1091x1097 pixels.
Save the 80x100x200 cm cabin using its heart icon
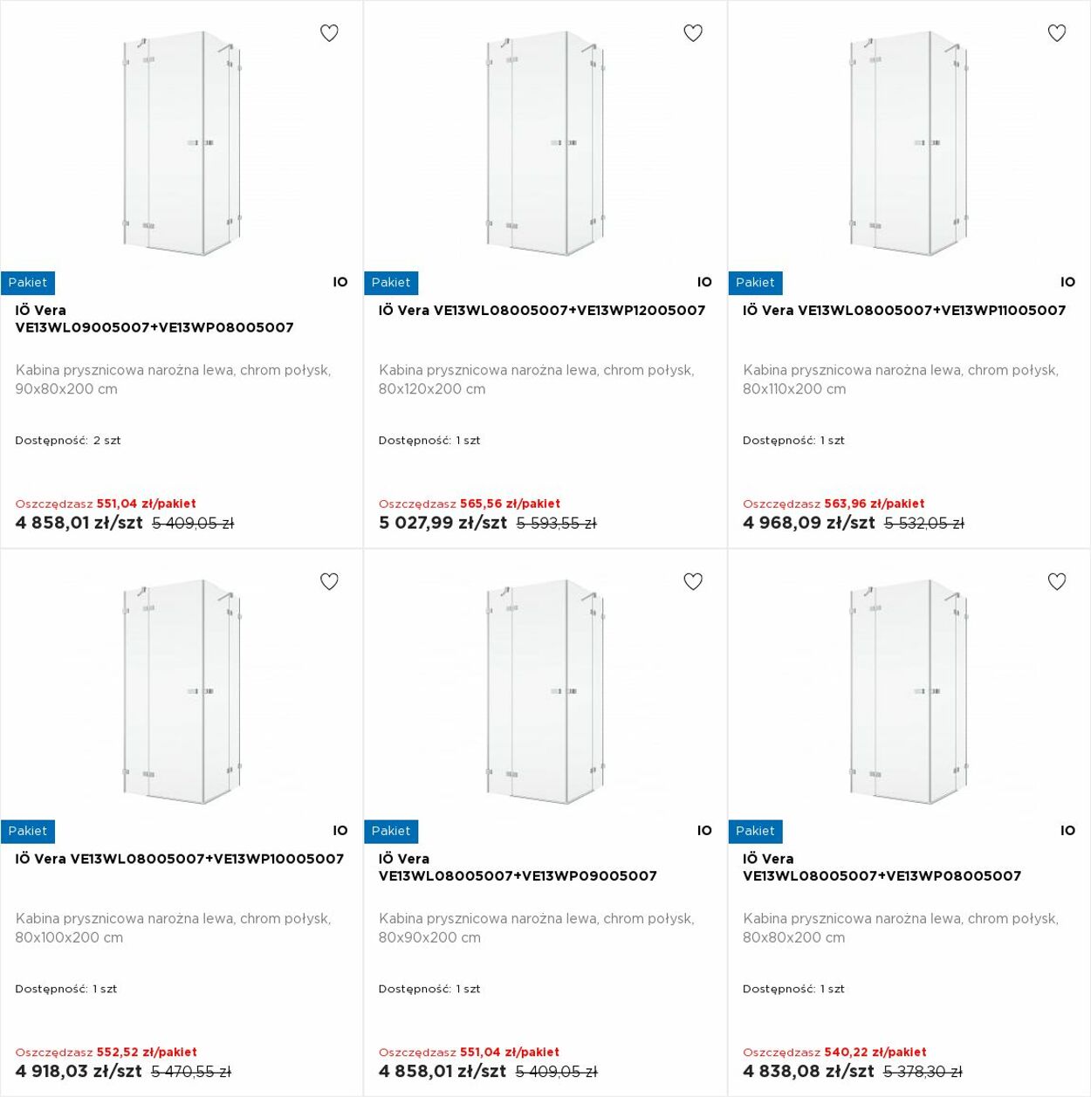point(329,581)
